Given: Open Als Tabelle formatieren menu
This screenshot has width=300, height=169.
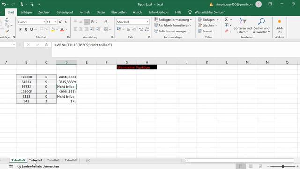Looking at the screenshot, I should click(173, 25).
